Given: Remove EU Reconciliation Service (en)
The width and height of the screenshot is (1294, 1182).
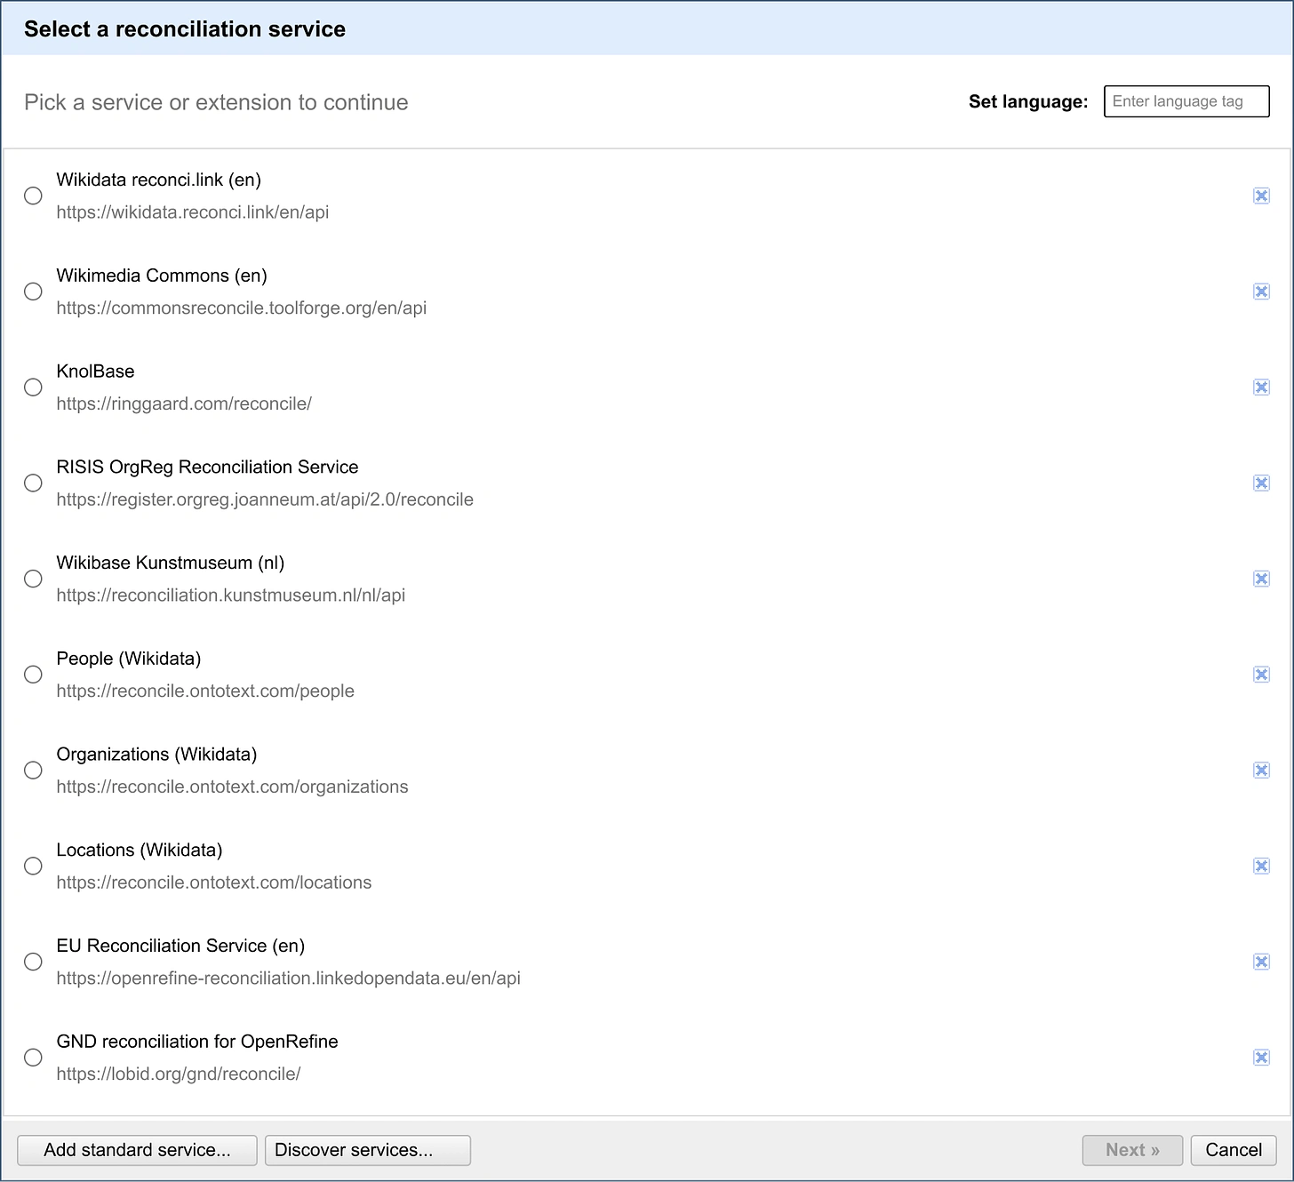Looking at the screenshot, I should click(x=1261, y=962).
